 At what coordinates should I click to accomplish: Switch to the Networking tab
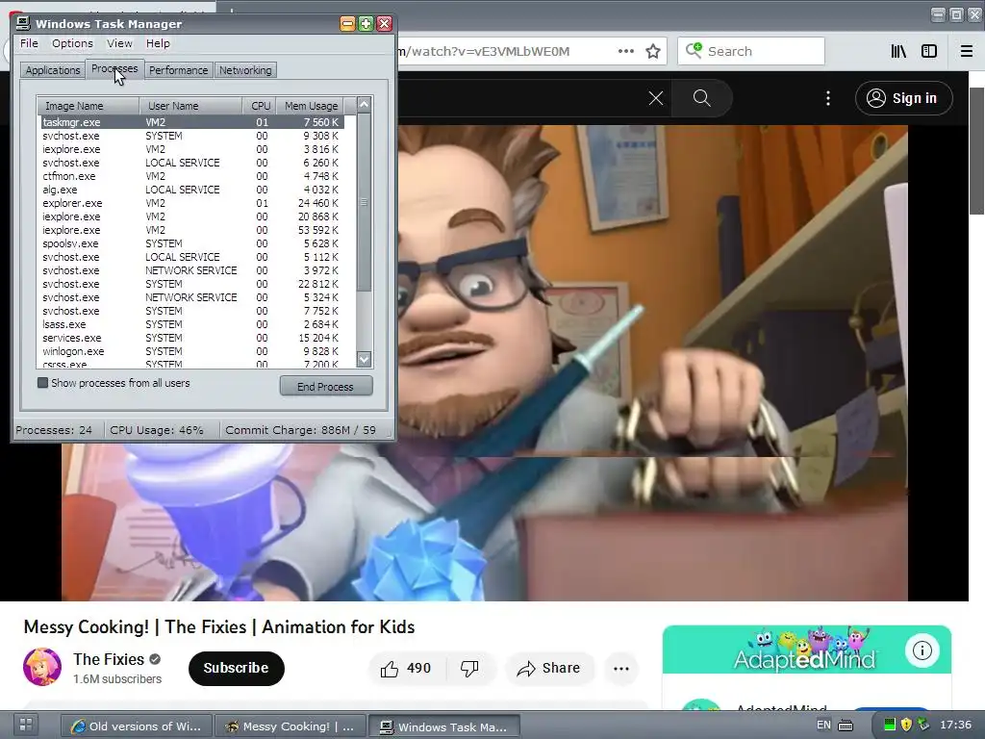pyautogui.click(x=245, y=70)
